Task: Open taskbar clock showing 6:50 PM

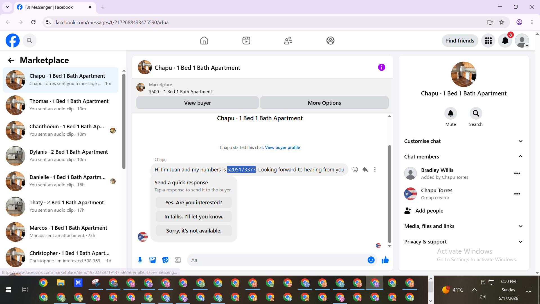Action: coord(508,290)
